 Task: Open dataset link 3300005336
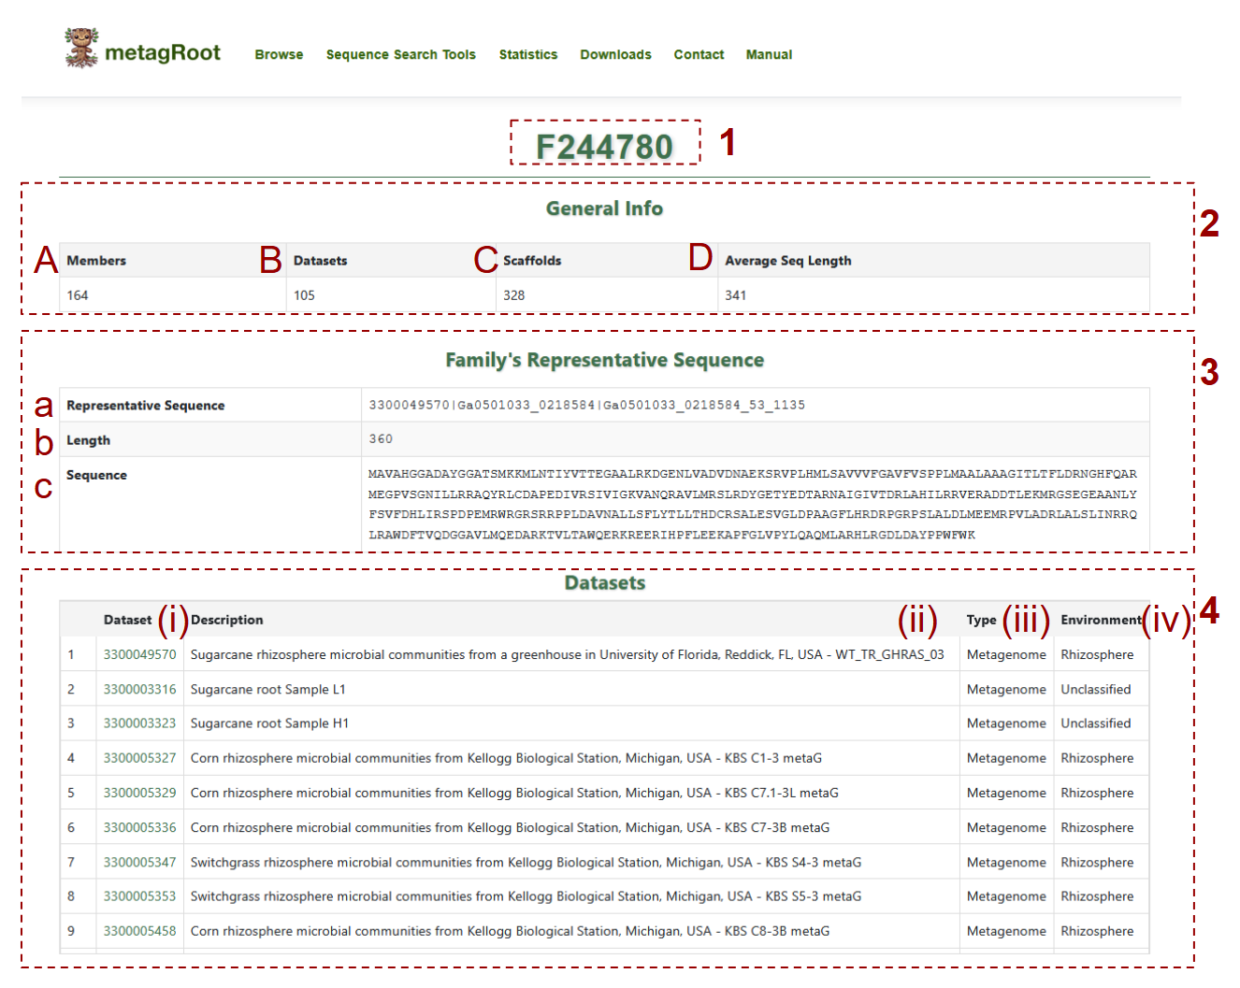[139, 827]
